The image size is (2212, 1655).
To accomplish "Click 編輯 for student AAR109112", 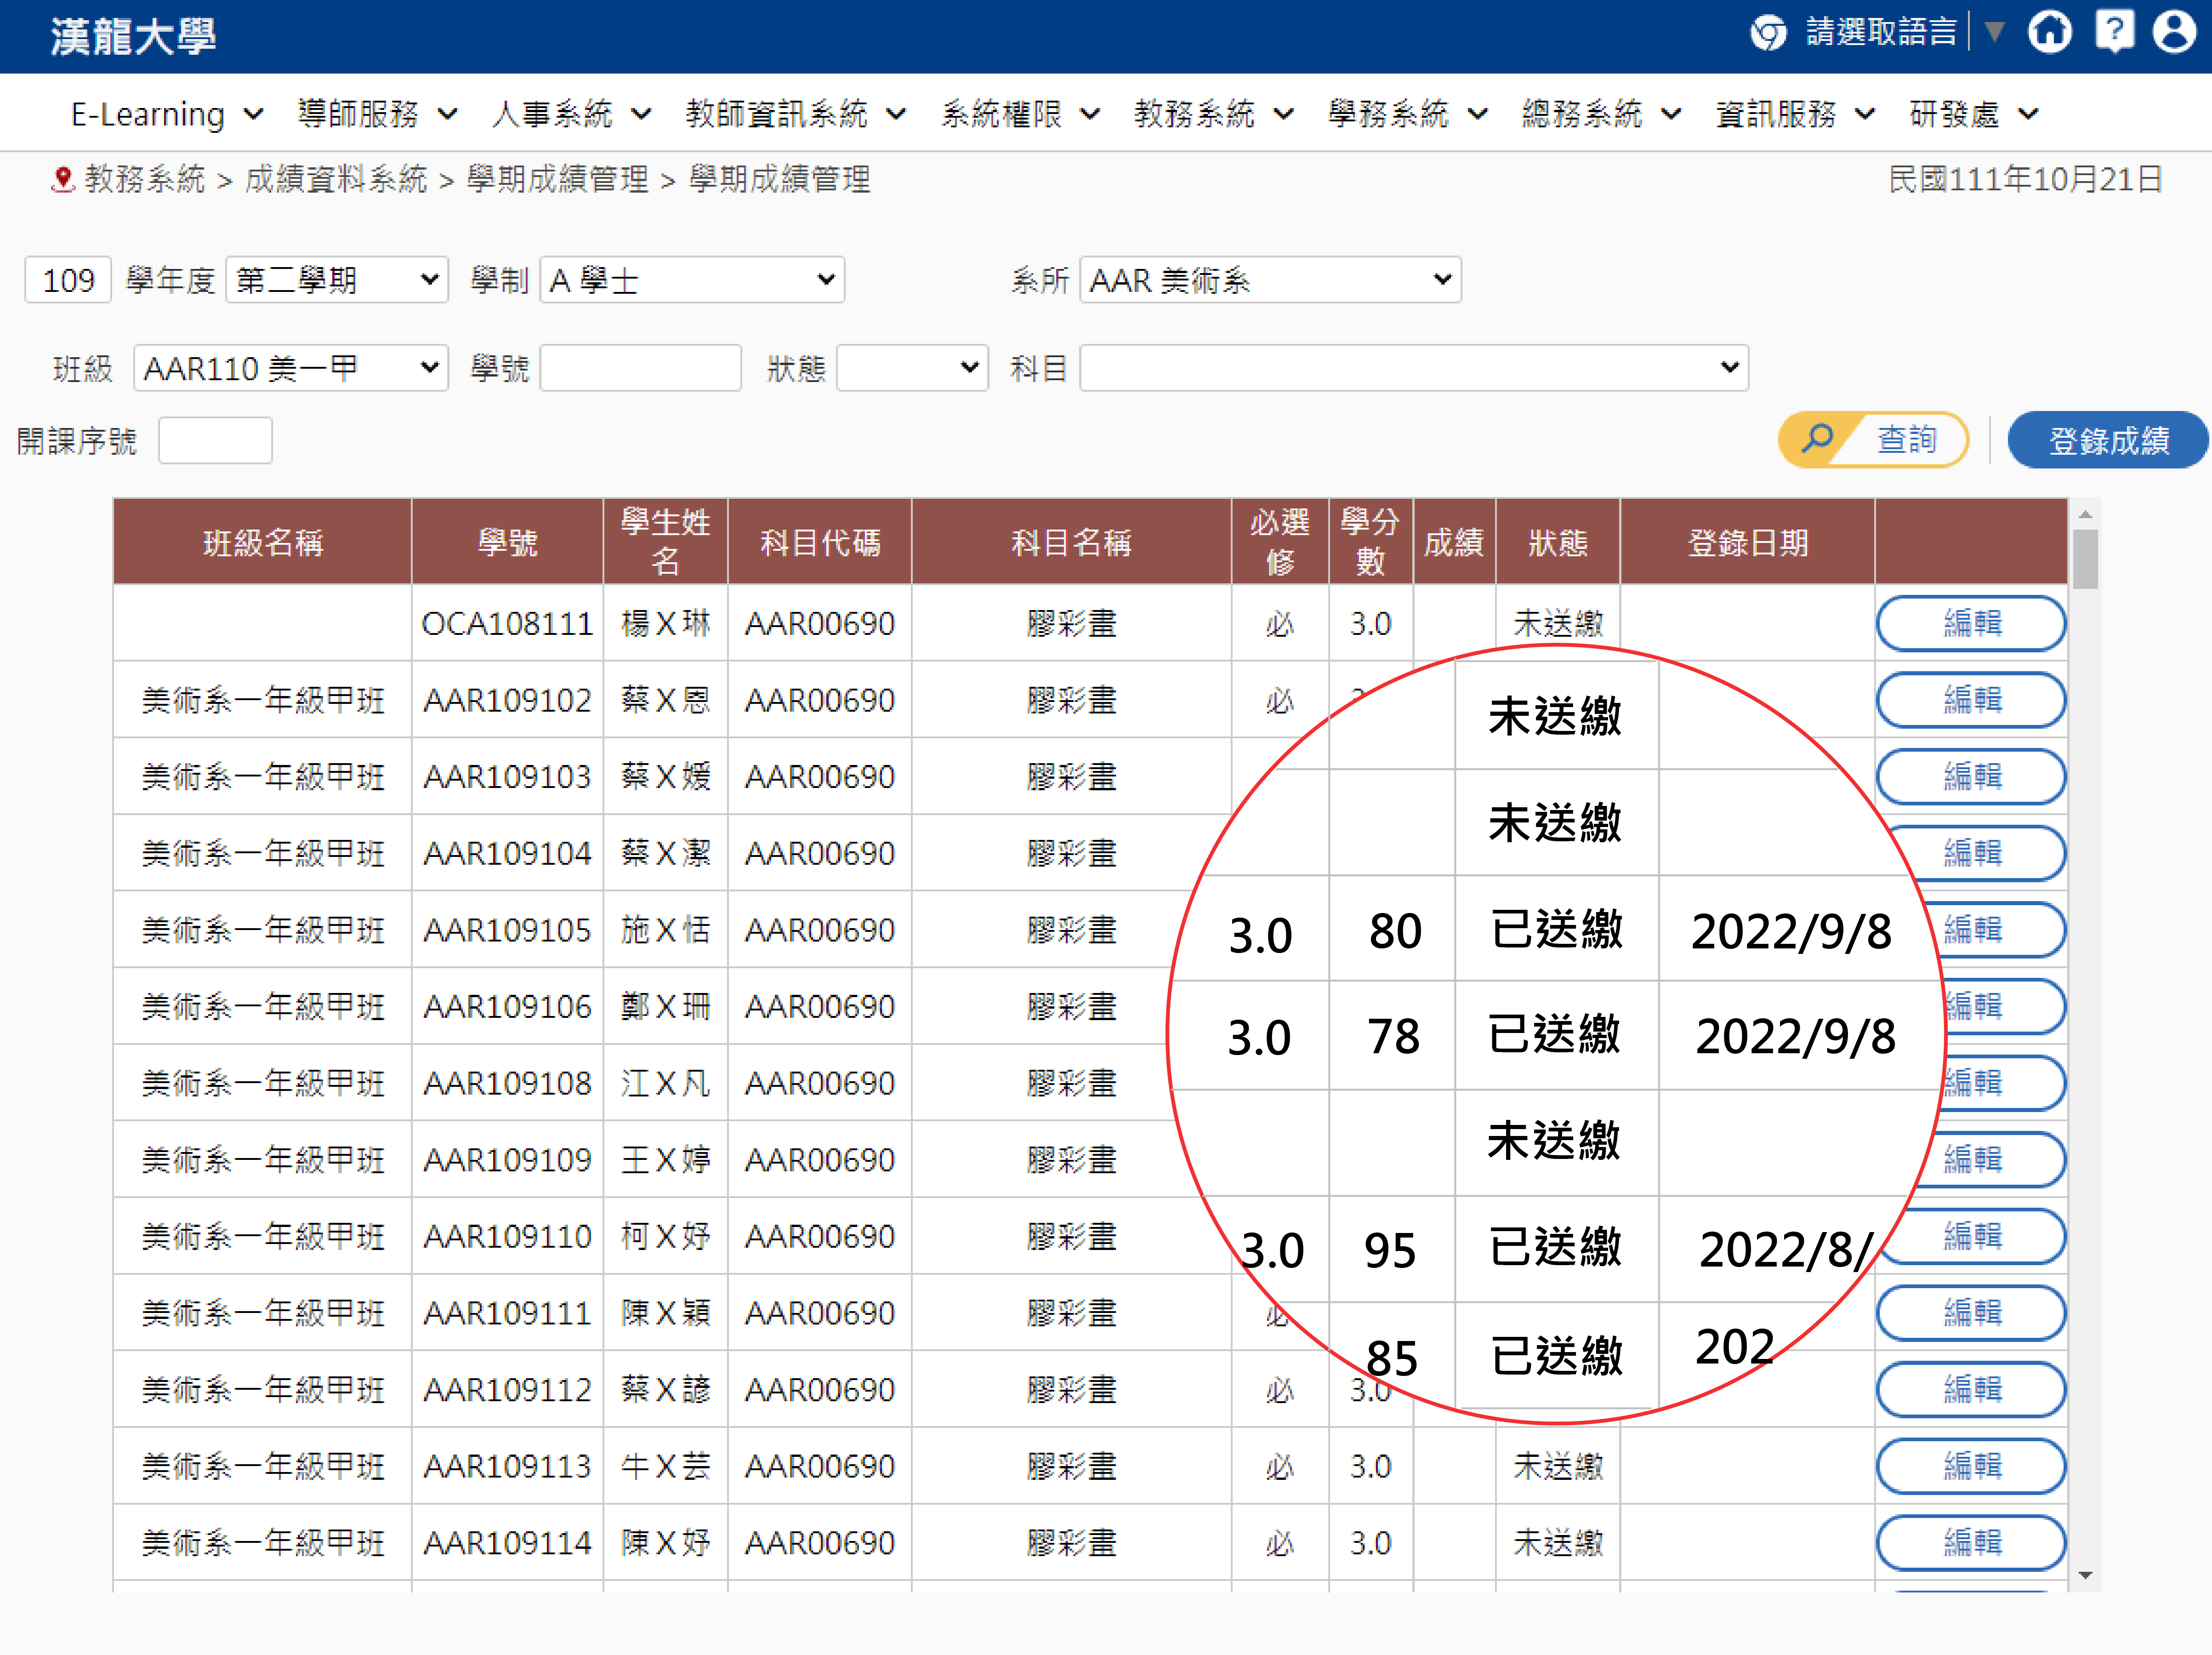I will (x=1972, y=1390).
